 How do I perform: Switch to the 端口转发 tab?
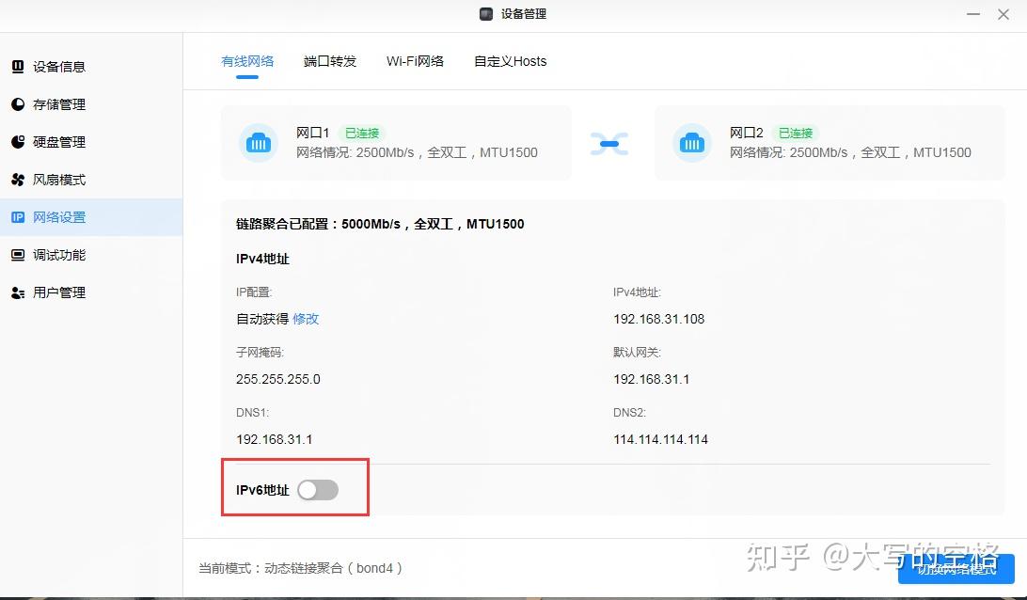point(330,60)
